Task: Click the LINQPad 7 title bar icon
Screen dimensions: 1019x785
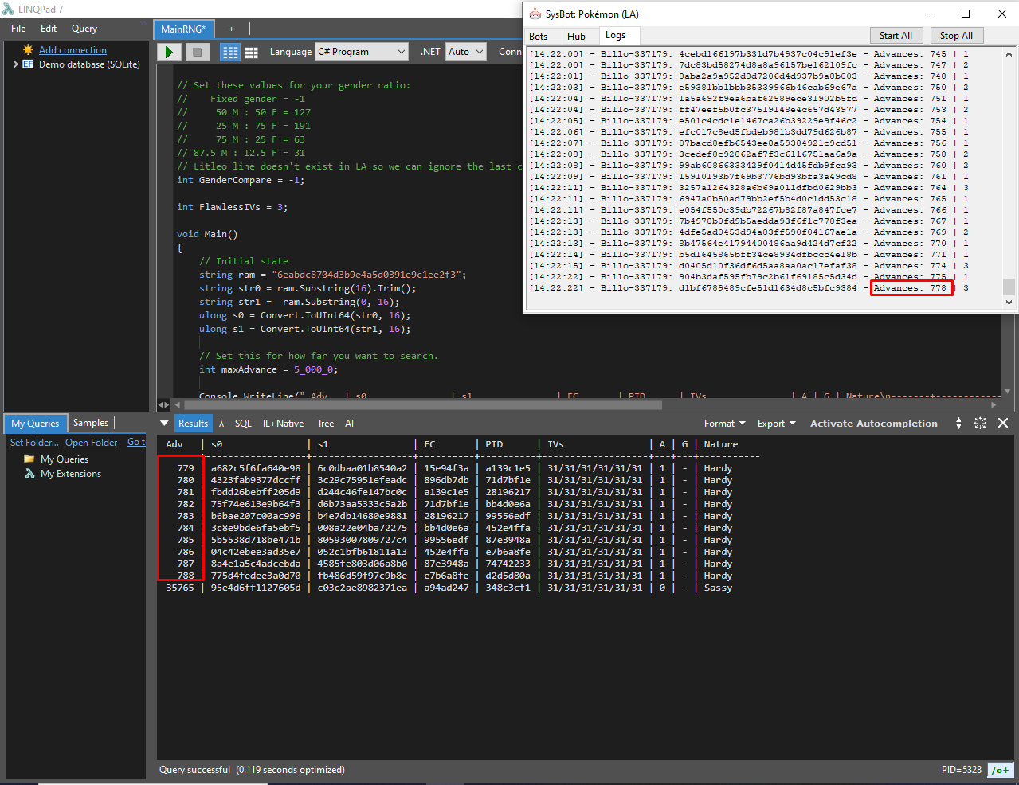Action: (x=10, y=9)
